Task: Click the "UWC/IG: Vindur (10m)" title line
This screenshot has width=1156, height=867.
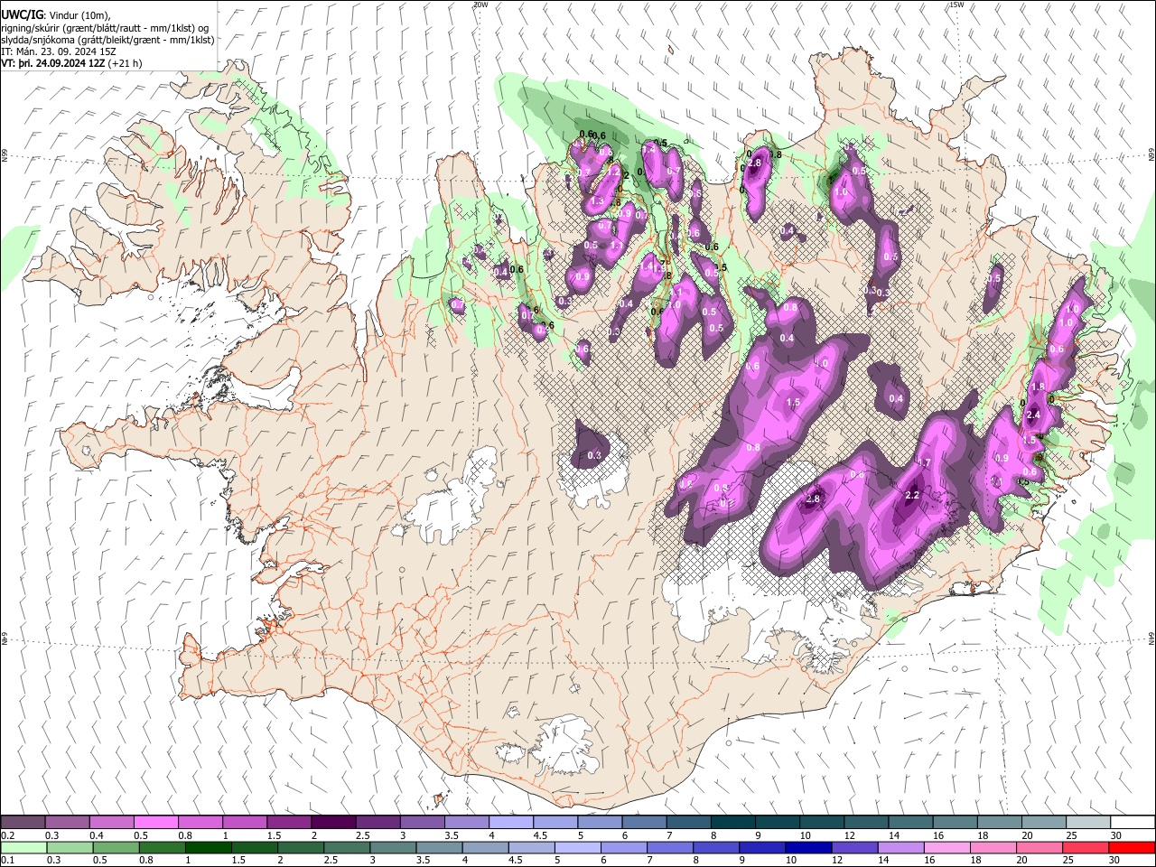Action: [x=55, y=14]
